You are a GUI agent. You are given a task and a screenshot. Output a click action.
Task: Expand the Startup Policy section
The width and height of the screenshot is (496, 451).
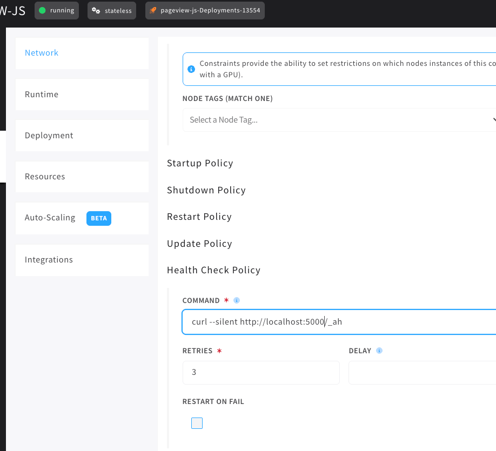[200, 163]
